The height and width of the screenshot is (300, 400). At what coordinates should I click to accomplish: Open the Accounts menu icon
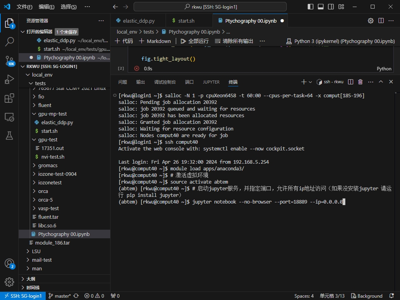click(x=9, y=264)
